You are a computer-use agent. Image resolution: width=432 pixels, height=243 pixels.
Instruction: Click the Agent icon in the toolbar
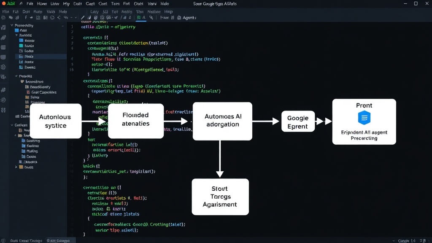179,18
